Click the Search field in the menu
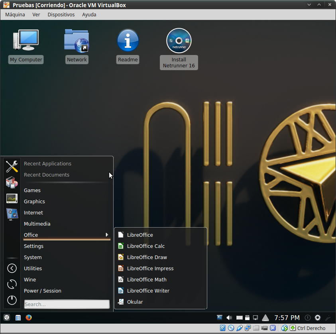This screenshot has width=336, height=334. click(67, 304)
